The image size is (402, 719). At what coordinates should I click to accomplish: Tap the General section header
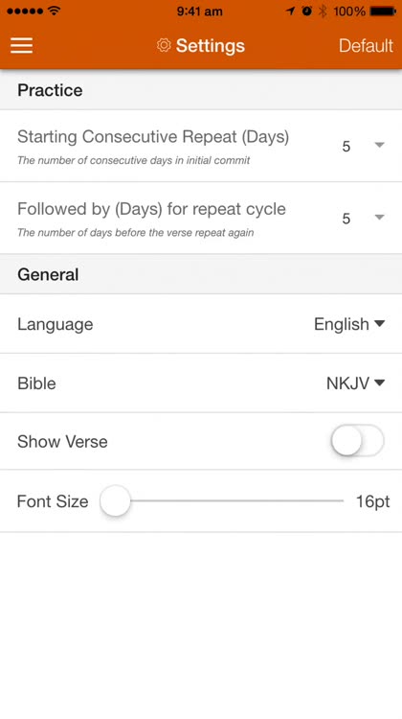tap(201, 274)
